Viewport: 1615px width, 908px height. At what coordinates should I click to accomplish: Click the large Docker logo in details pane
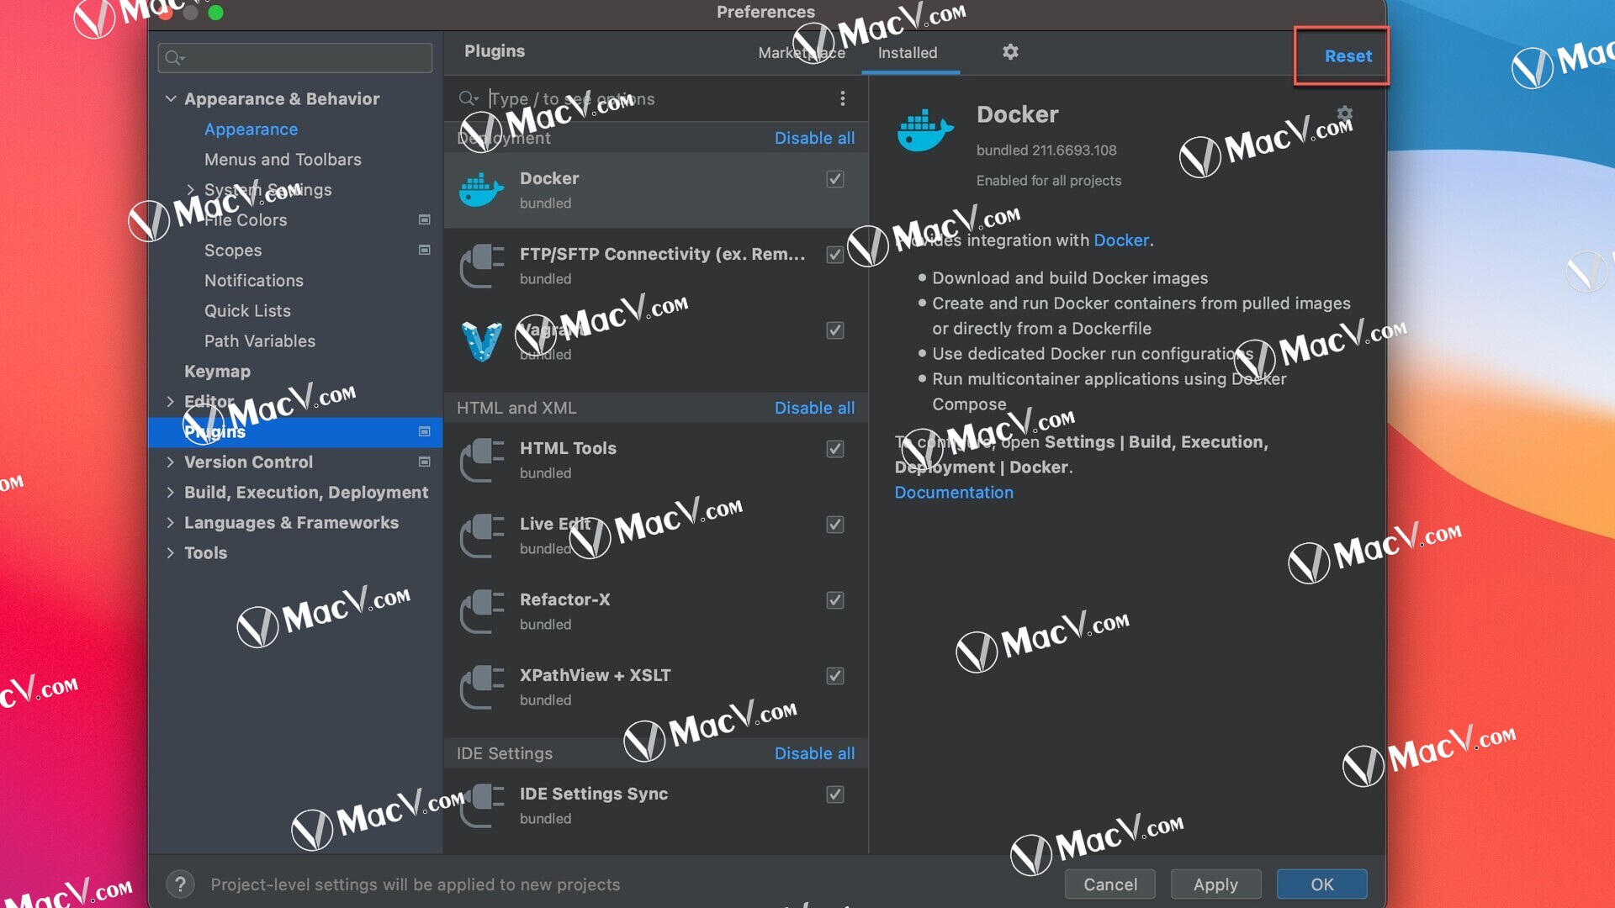pyautogui.click(x=925, y=130)
